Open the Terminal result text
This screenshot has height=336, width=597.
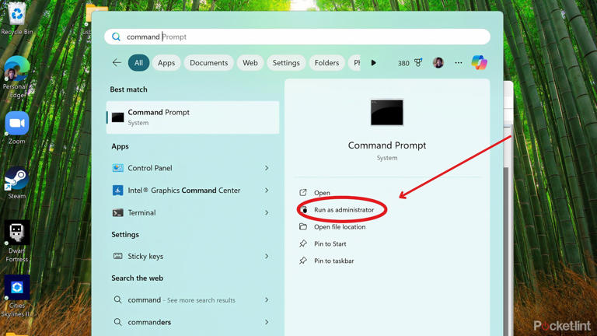(x=141, y=212)
